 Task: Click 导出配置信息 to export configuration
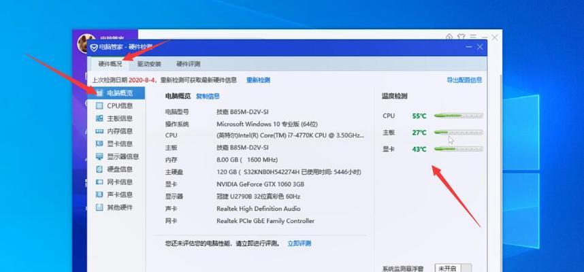464,80
